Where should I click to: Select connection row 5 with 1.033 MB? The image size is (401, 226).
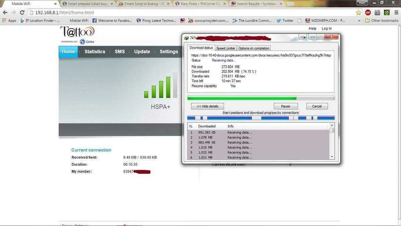pyautogui.click(x=258, y=153)
